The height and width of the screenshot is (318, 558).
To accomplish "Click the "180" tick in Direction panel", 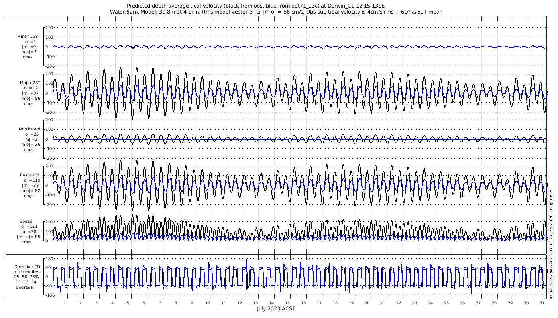I will 49,259.
